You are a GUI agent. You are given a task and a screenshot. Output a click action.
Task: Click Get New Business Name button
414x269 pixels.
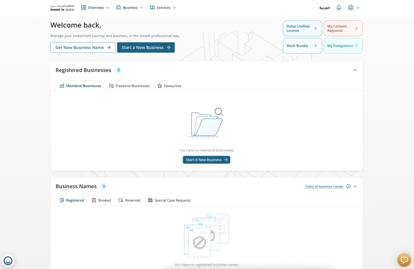[83, 48]
